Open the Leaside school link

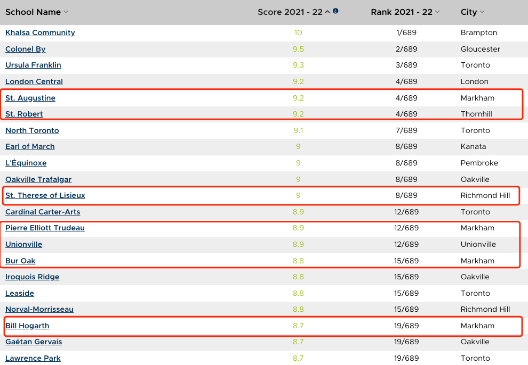20,294
